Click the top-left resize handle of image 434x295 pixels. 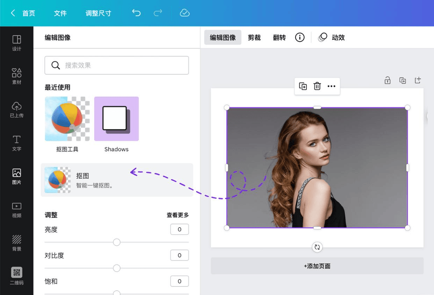[227, 107]
